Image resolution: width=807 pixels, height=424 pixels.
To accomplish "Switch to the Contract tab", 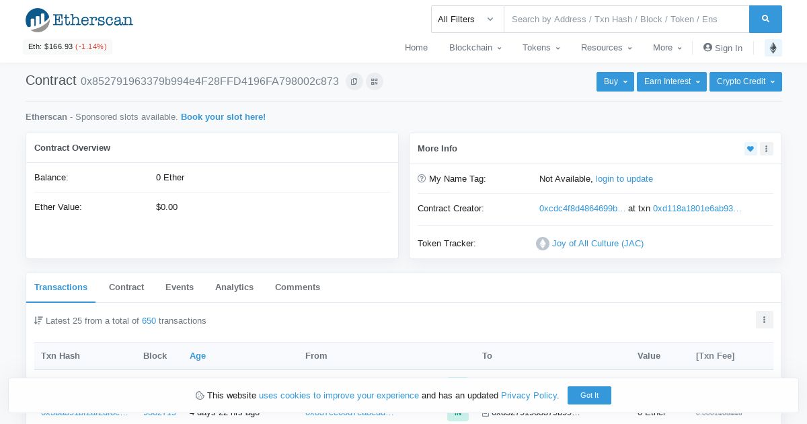I will (126, 287).
